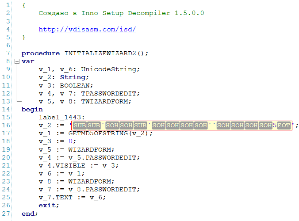Click 'v_3: BOOLEAN;' declaration
This screenshot has height=221, width=299.
[x=66, y=86]
